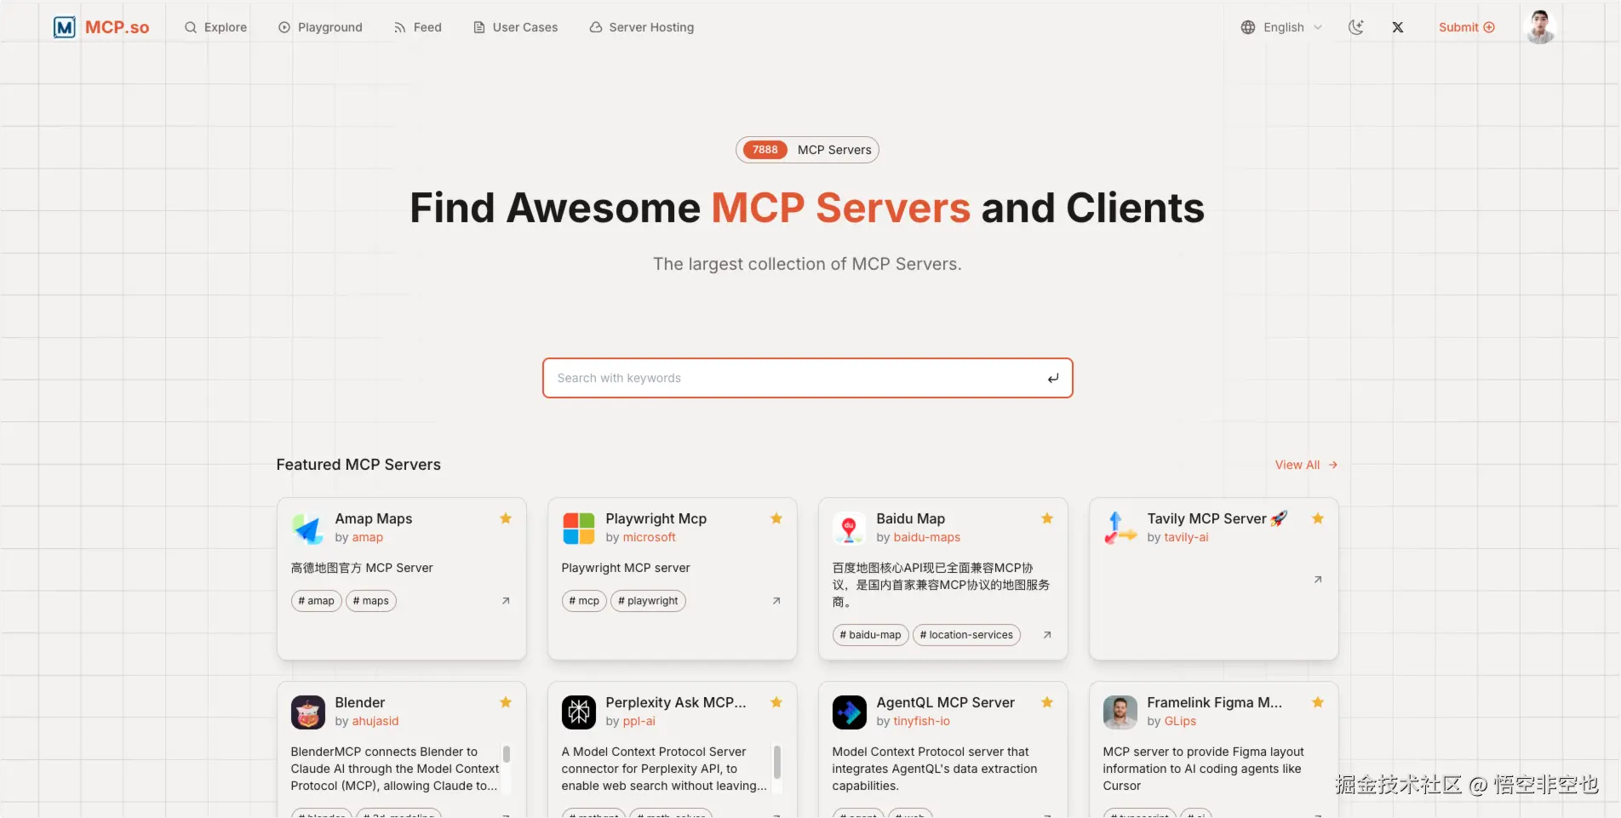Click the Amap Maps server icon

click(x=308, y=529)
